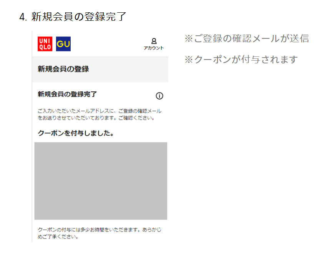Click the クーポンを付与しました。 text
The width and height of the screenshot is (322, 262).
click(x=76, y=133)
